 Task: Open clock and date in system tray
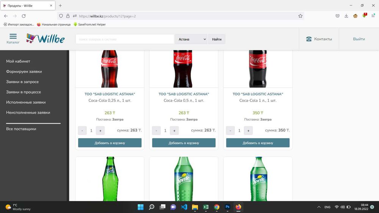[x=361, y=207]
